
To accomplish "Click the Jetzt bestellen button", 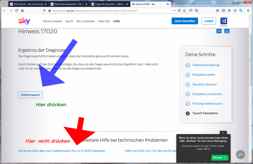I will click(185, 21).
